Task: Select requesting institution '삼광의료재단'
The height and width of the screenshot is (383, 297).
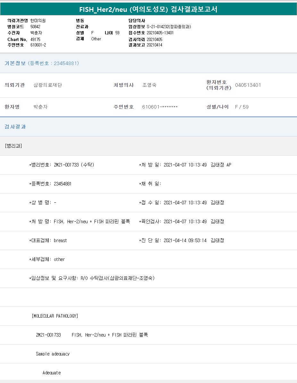Action: click(x=48, y=85)
